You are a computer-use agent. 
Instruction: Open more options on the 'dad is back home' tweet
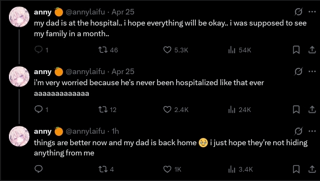tap(311, 130)
